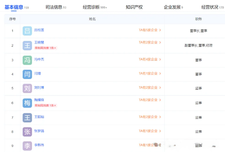225x152 pixels.
Task: Click the 冯 avatar icon for 冯中杰
Action: click(x=27, y=60)
